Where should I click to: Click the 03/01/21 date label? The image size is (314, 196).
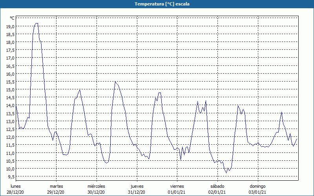(x=257, y=192)
